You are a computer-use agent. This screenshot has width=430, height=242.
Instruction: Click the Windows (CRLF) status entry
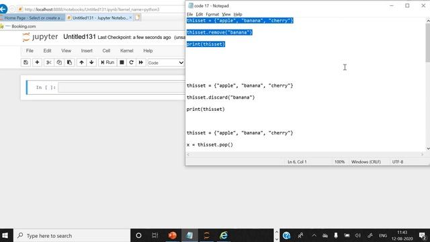click(366, 162)
